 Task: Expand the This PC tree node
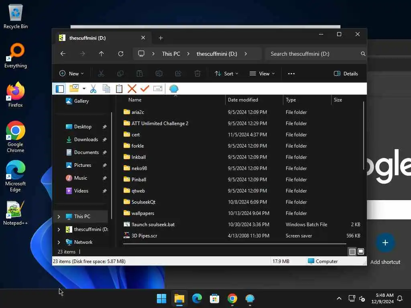tap(59, 217)
